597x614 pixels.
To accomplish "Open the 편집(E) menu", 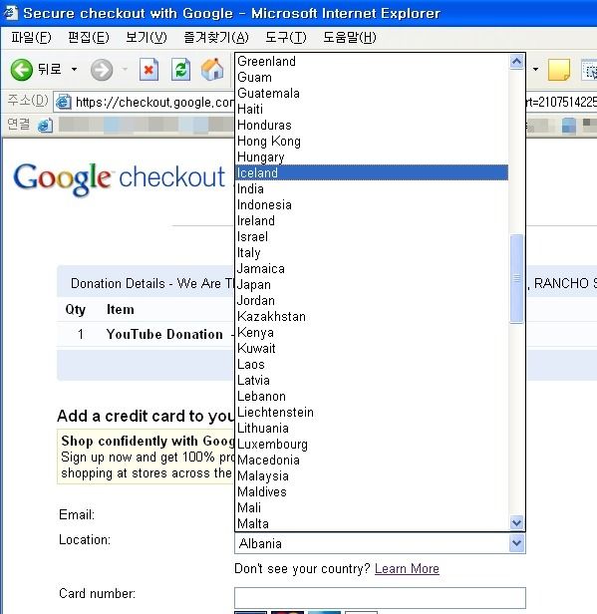I will [x=89, y=37].
